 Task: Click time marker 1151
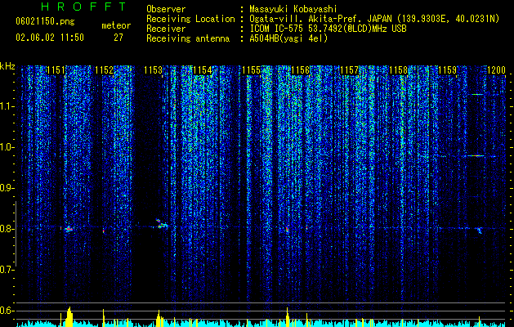pos(56,70)
